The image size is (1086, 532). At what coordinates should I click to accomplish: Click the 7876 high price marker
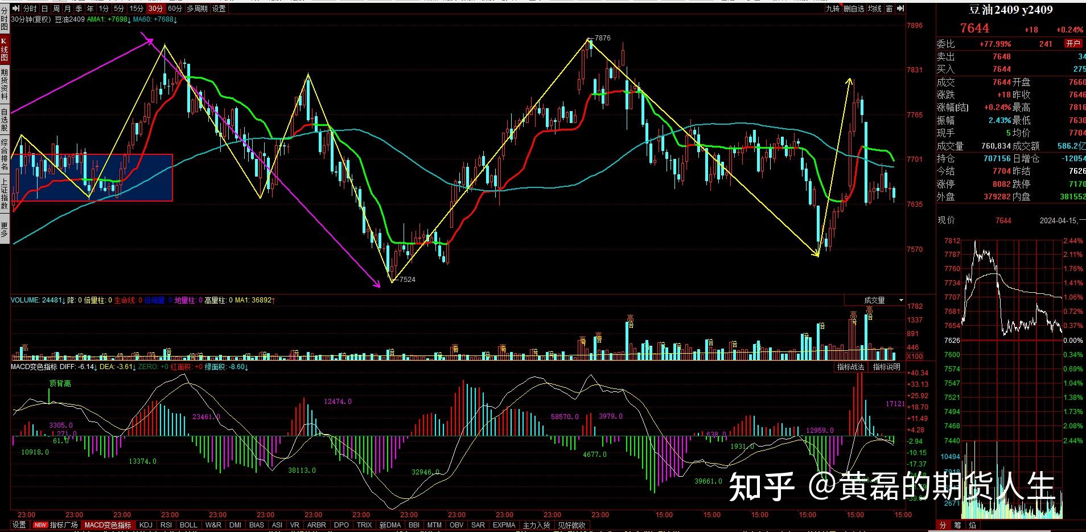(602, 38)
